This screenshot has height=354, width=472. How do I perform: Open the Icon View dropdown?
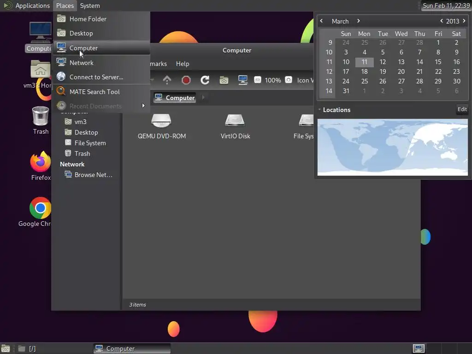coord(305,80)
